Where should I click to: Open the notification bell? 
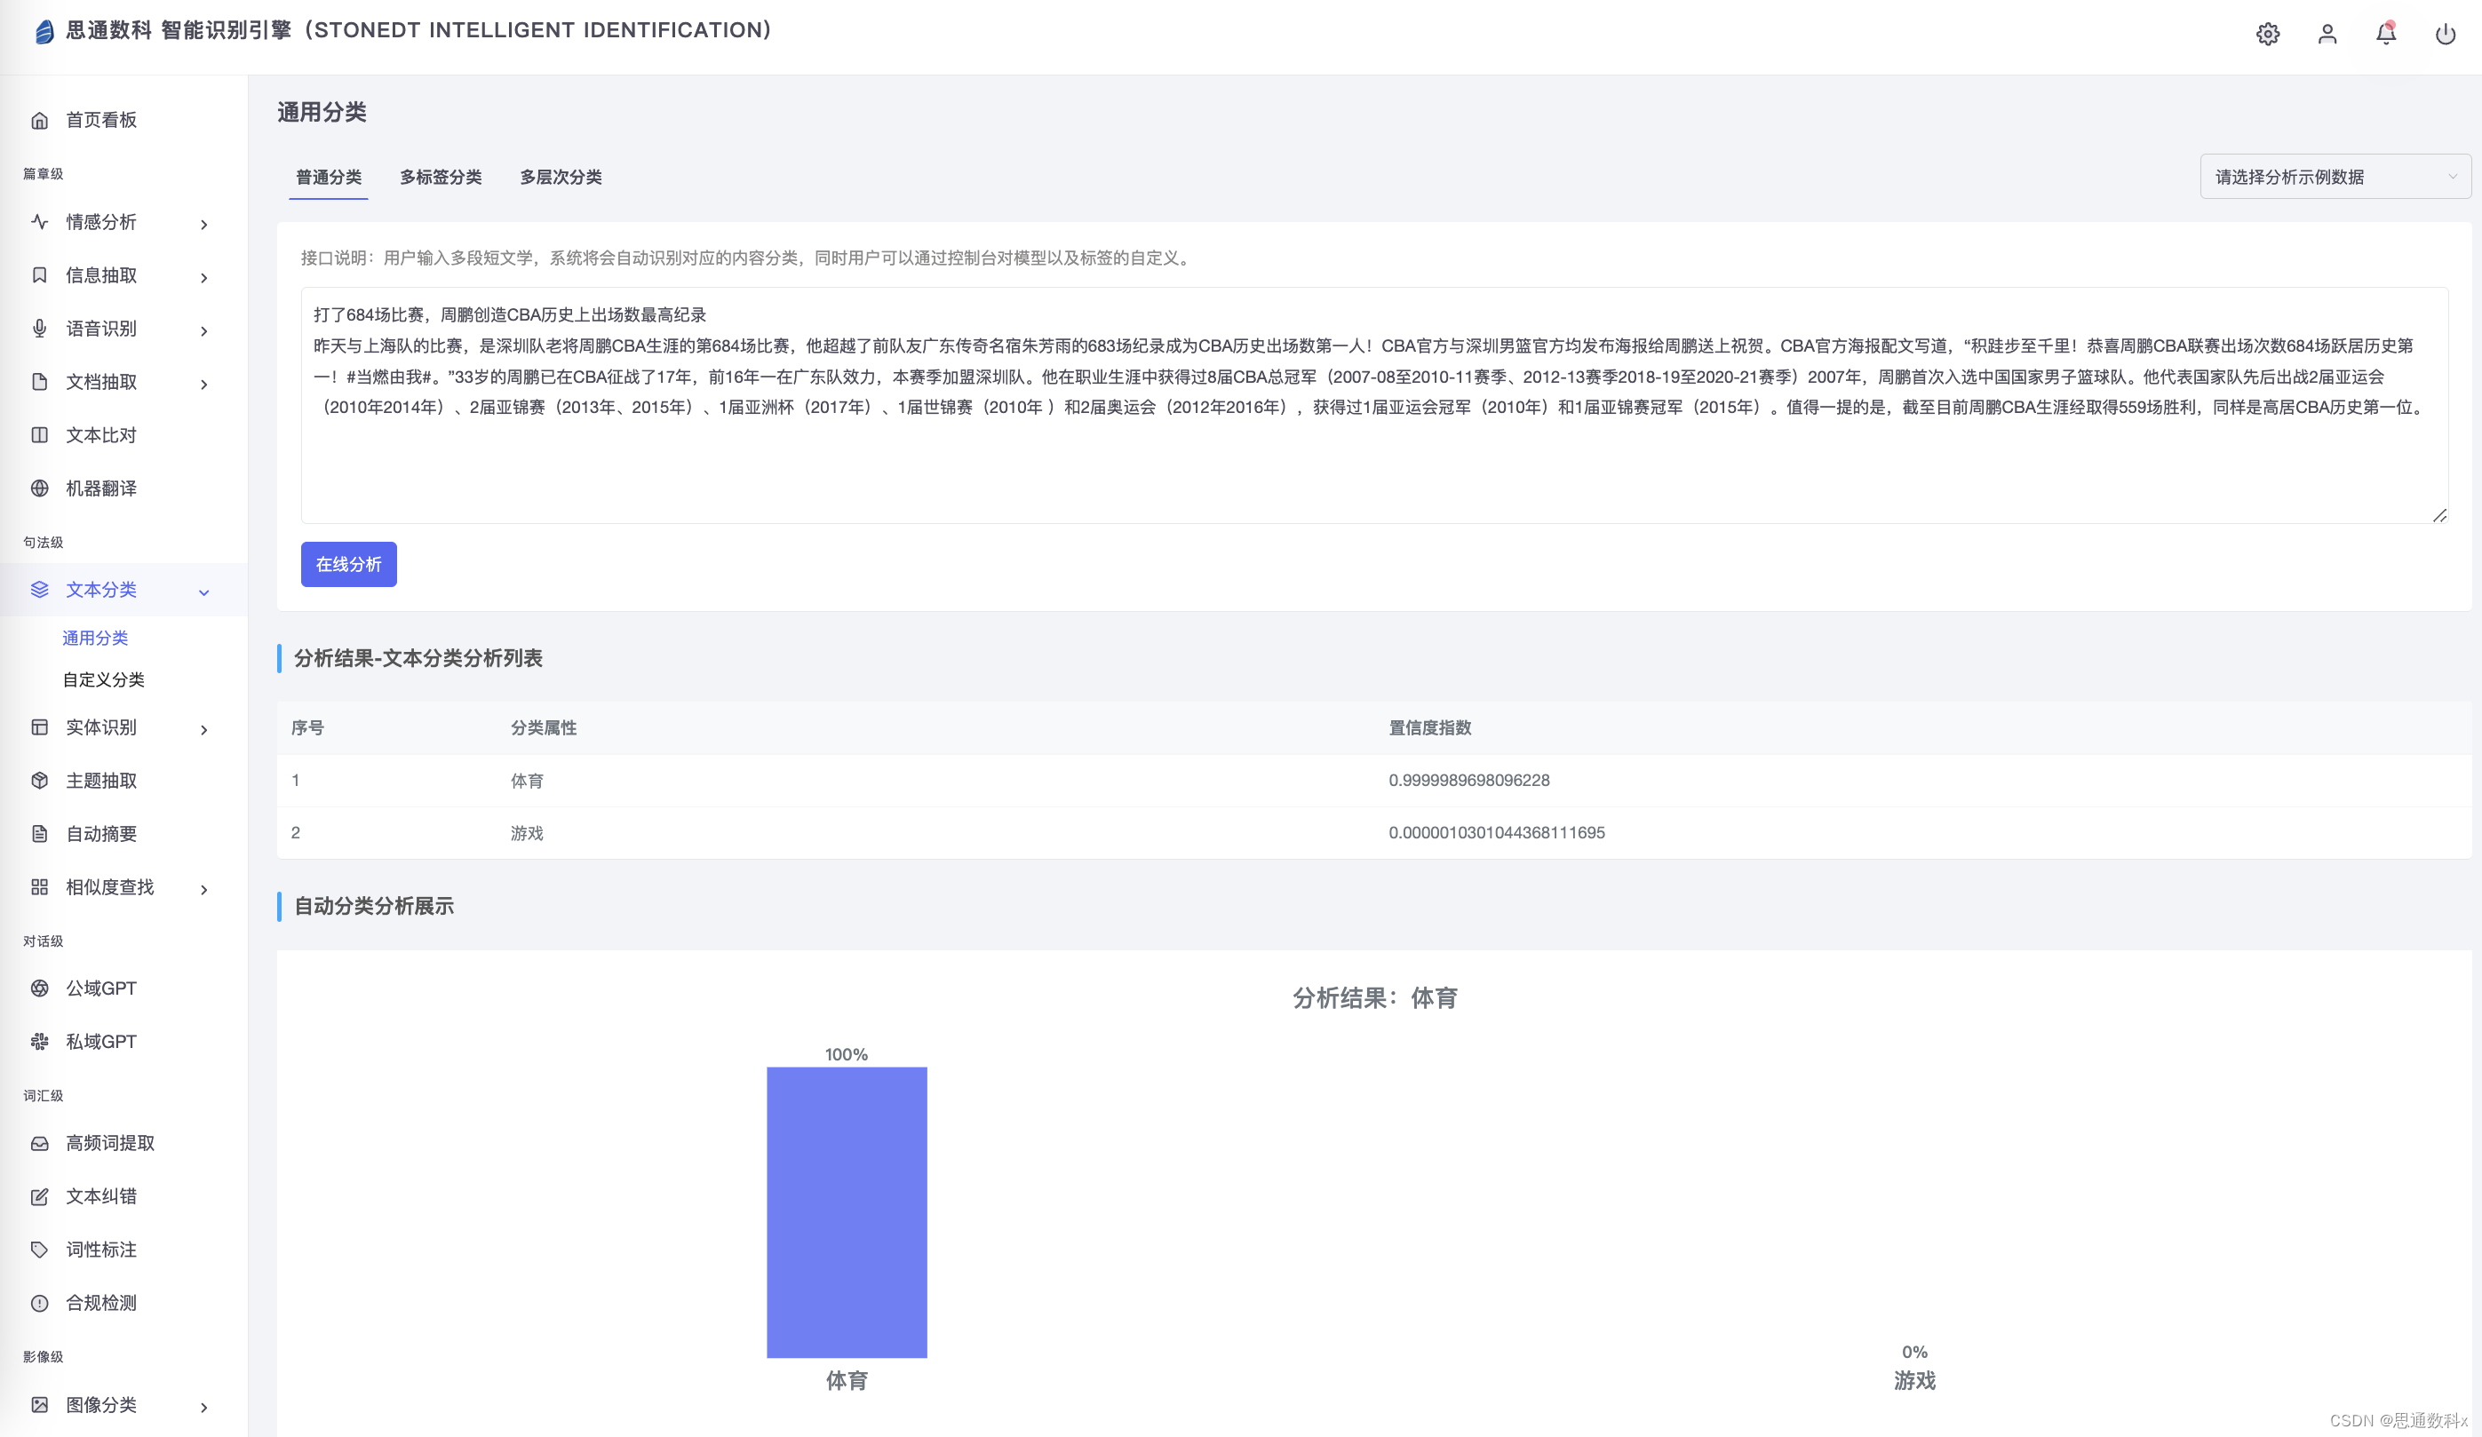tap(2385, 35)
